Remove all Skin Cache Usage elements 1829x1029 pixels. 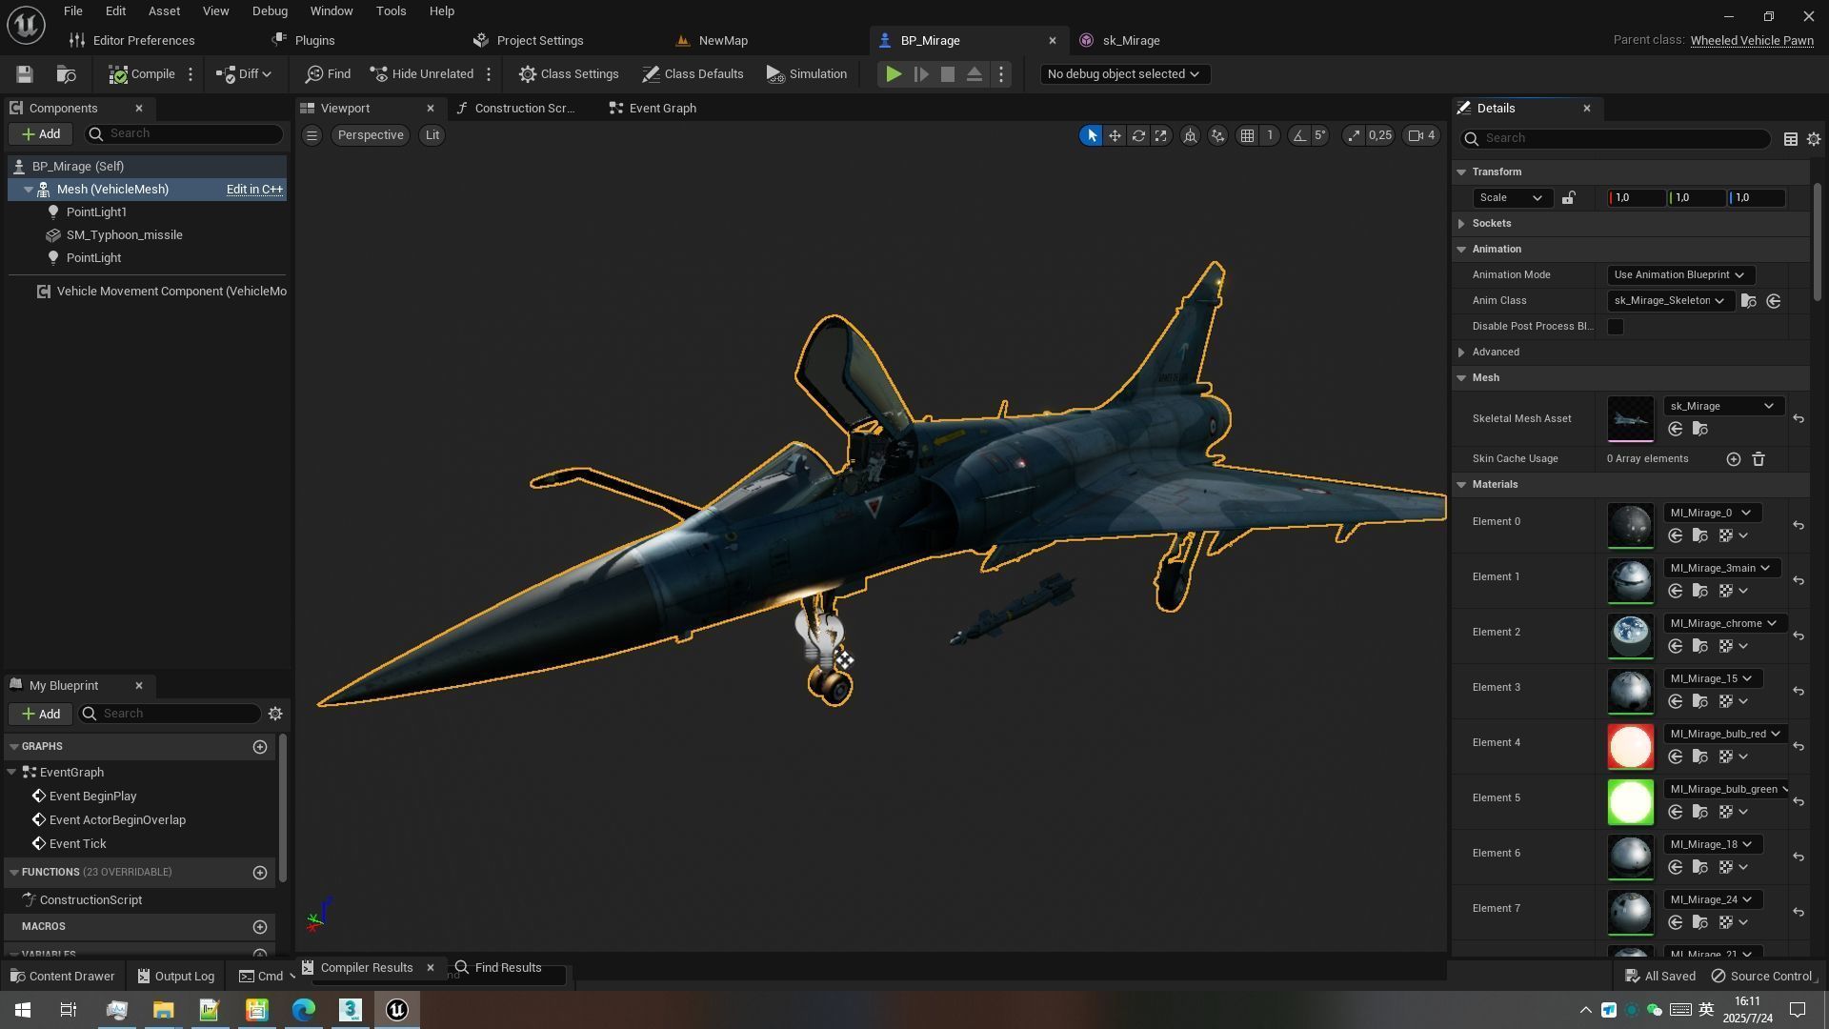pyautogui.click(x=1759, y=459)
